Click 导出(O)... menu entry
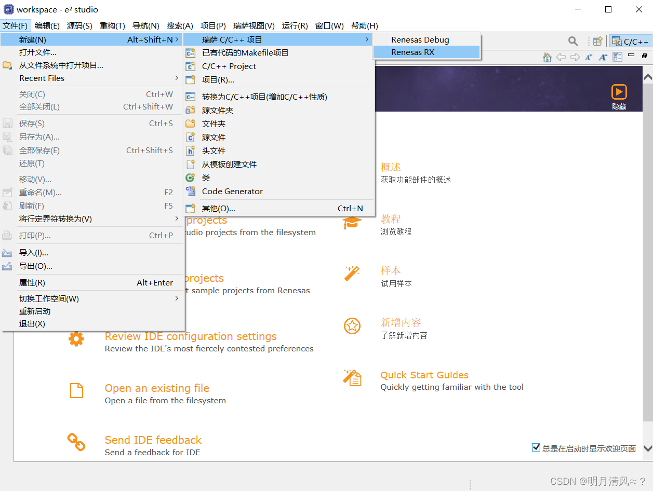Image resolution: width=653 pixels, height=491 pixels. tap(92, 266)
